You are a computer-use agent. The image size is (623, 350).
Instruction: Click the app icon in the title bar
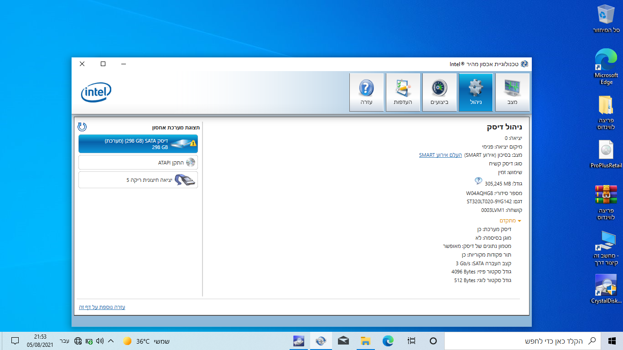(524, 64)
